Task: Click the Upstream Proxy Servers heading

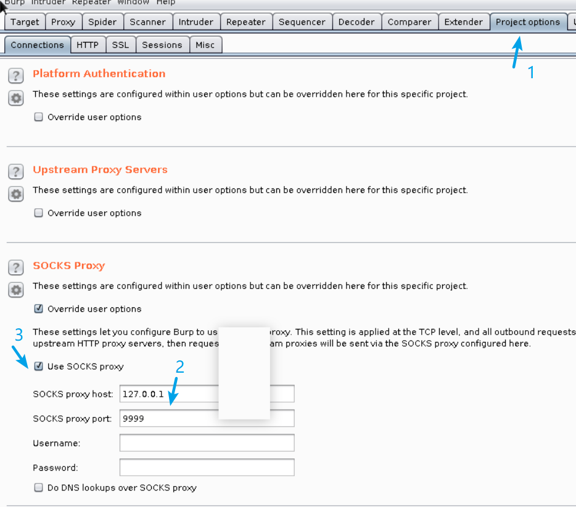Action: [101, 169]
